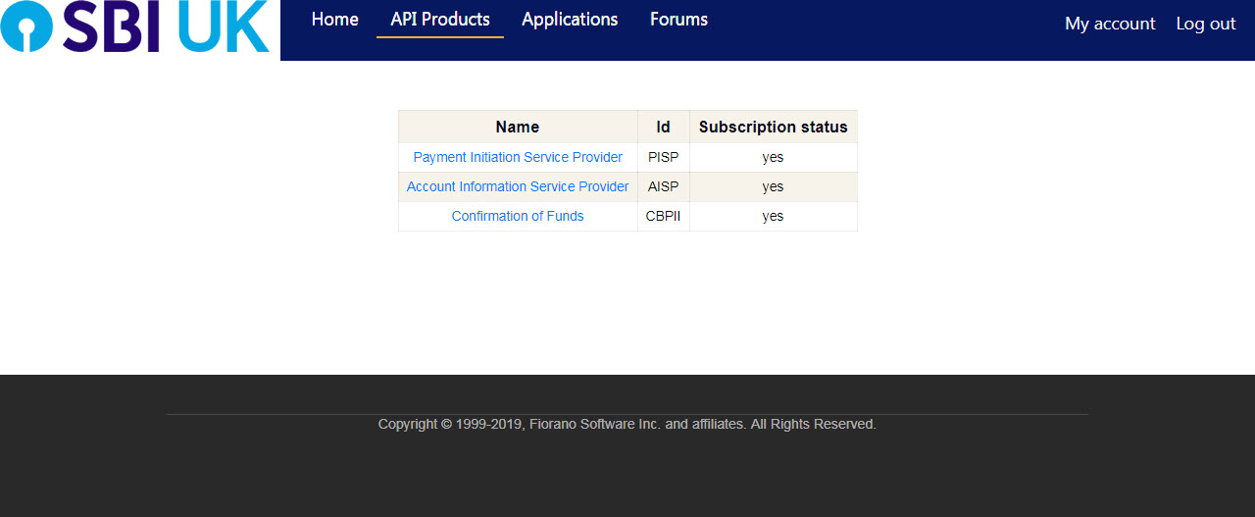Viewport: 1255px width, 517px height.
Task: Click the Name column header
Action: click(x=518, y=127)
